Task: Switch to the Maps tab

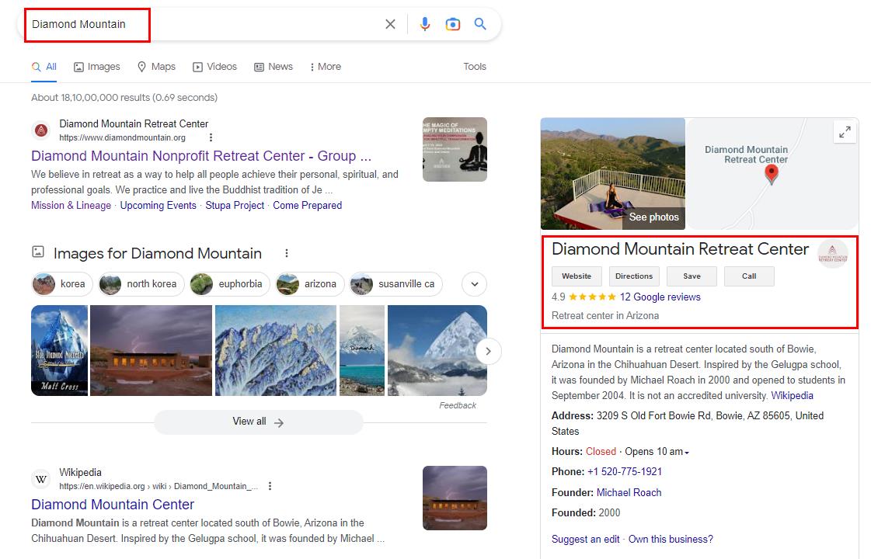Action: (x=156, y=67)
